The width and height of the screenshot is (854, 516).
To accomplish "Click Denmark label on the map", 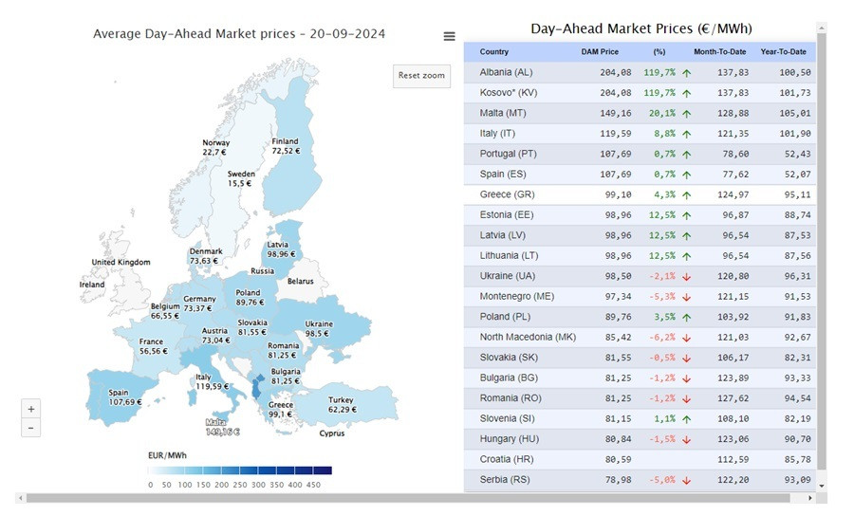I will point(205,256).
